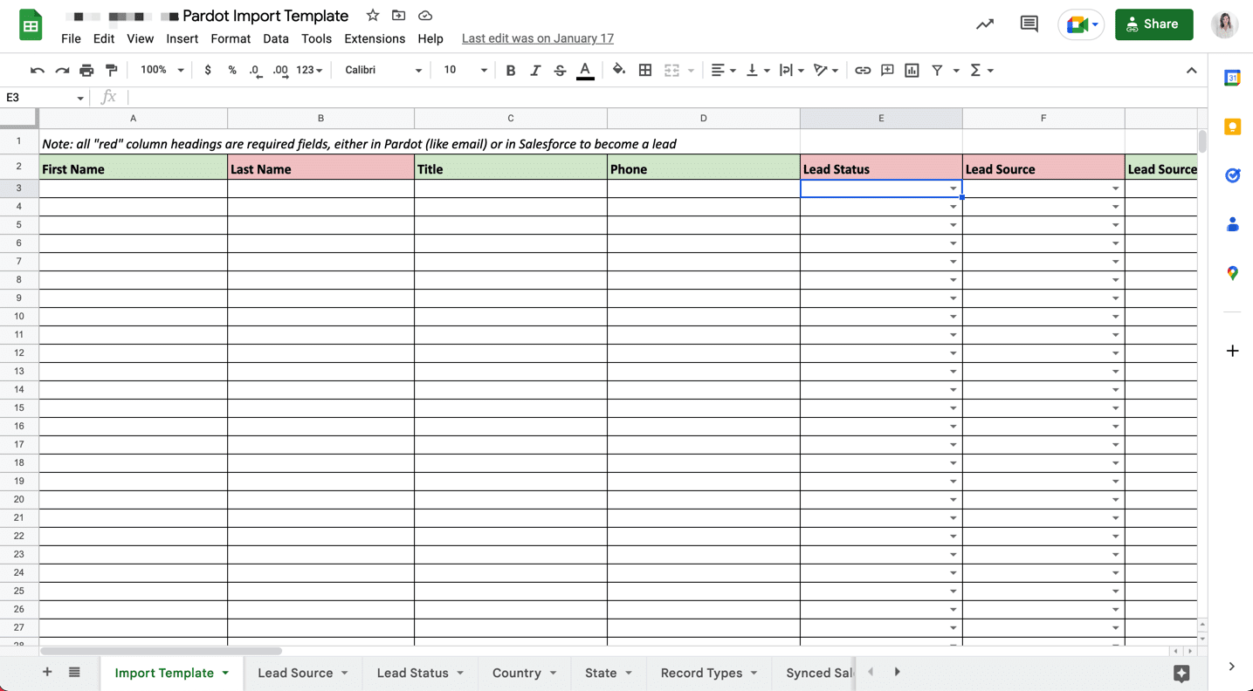
Task: Format as currency with dollar icon
Action: (x=208, y=70)
